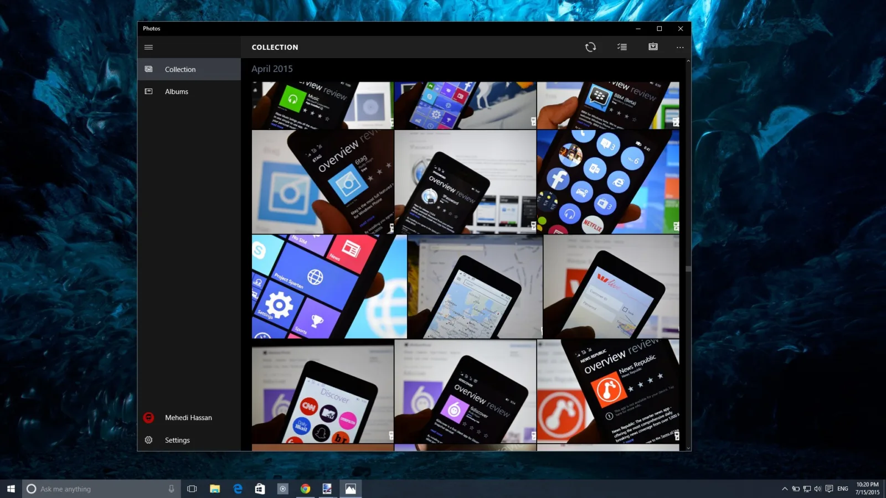Click the April 2015 date heading
This screenshot has height=498, width=886.
pos(272,69)
